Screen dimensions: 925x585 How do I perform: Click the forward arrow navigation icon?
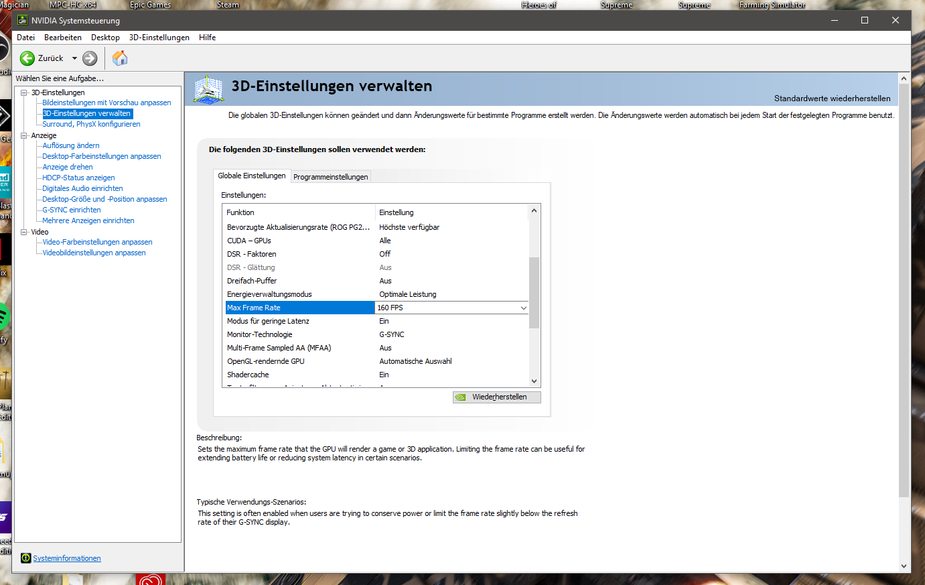90,58
